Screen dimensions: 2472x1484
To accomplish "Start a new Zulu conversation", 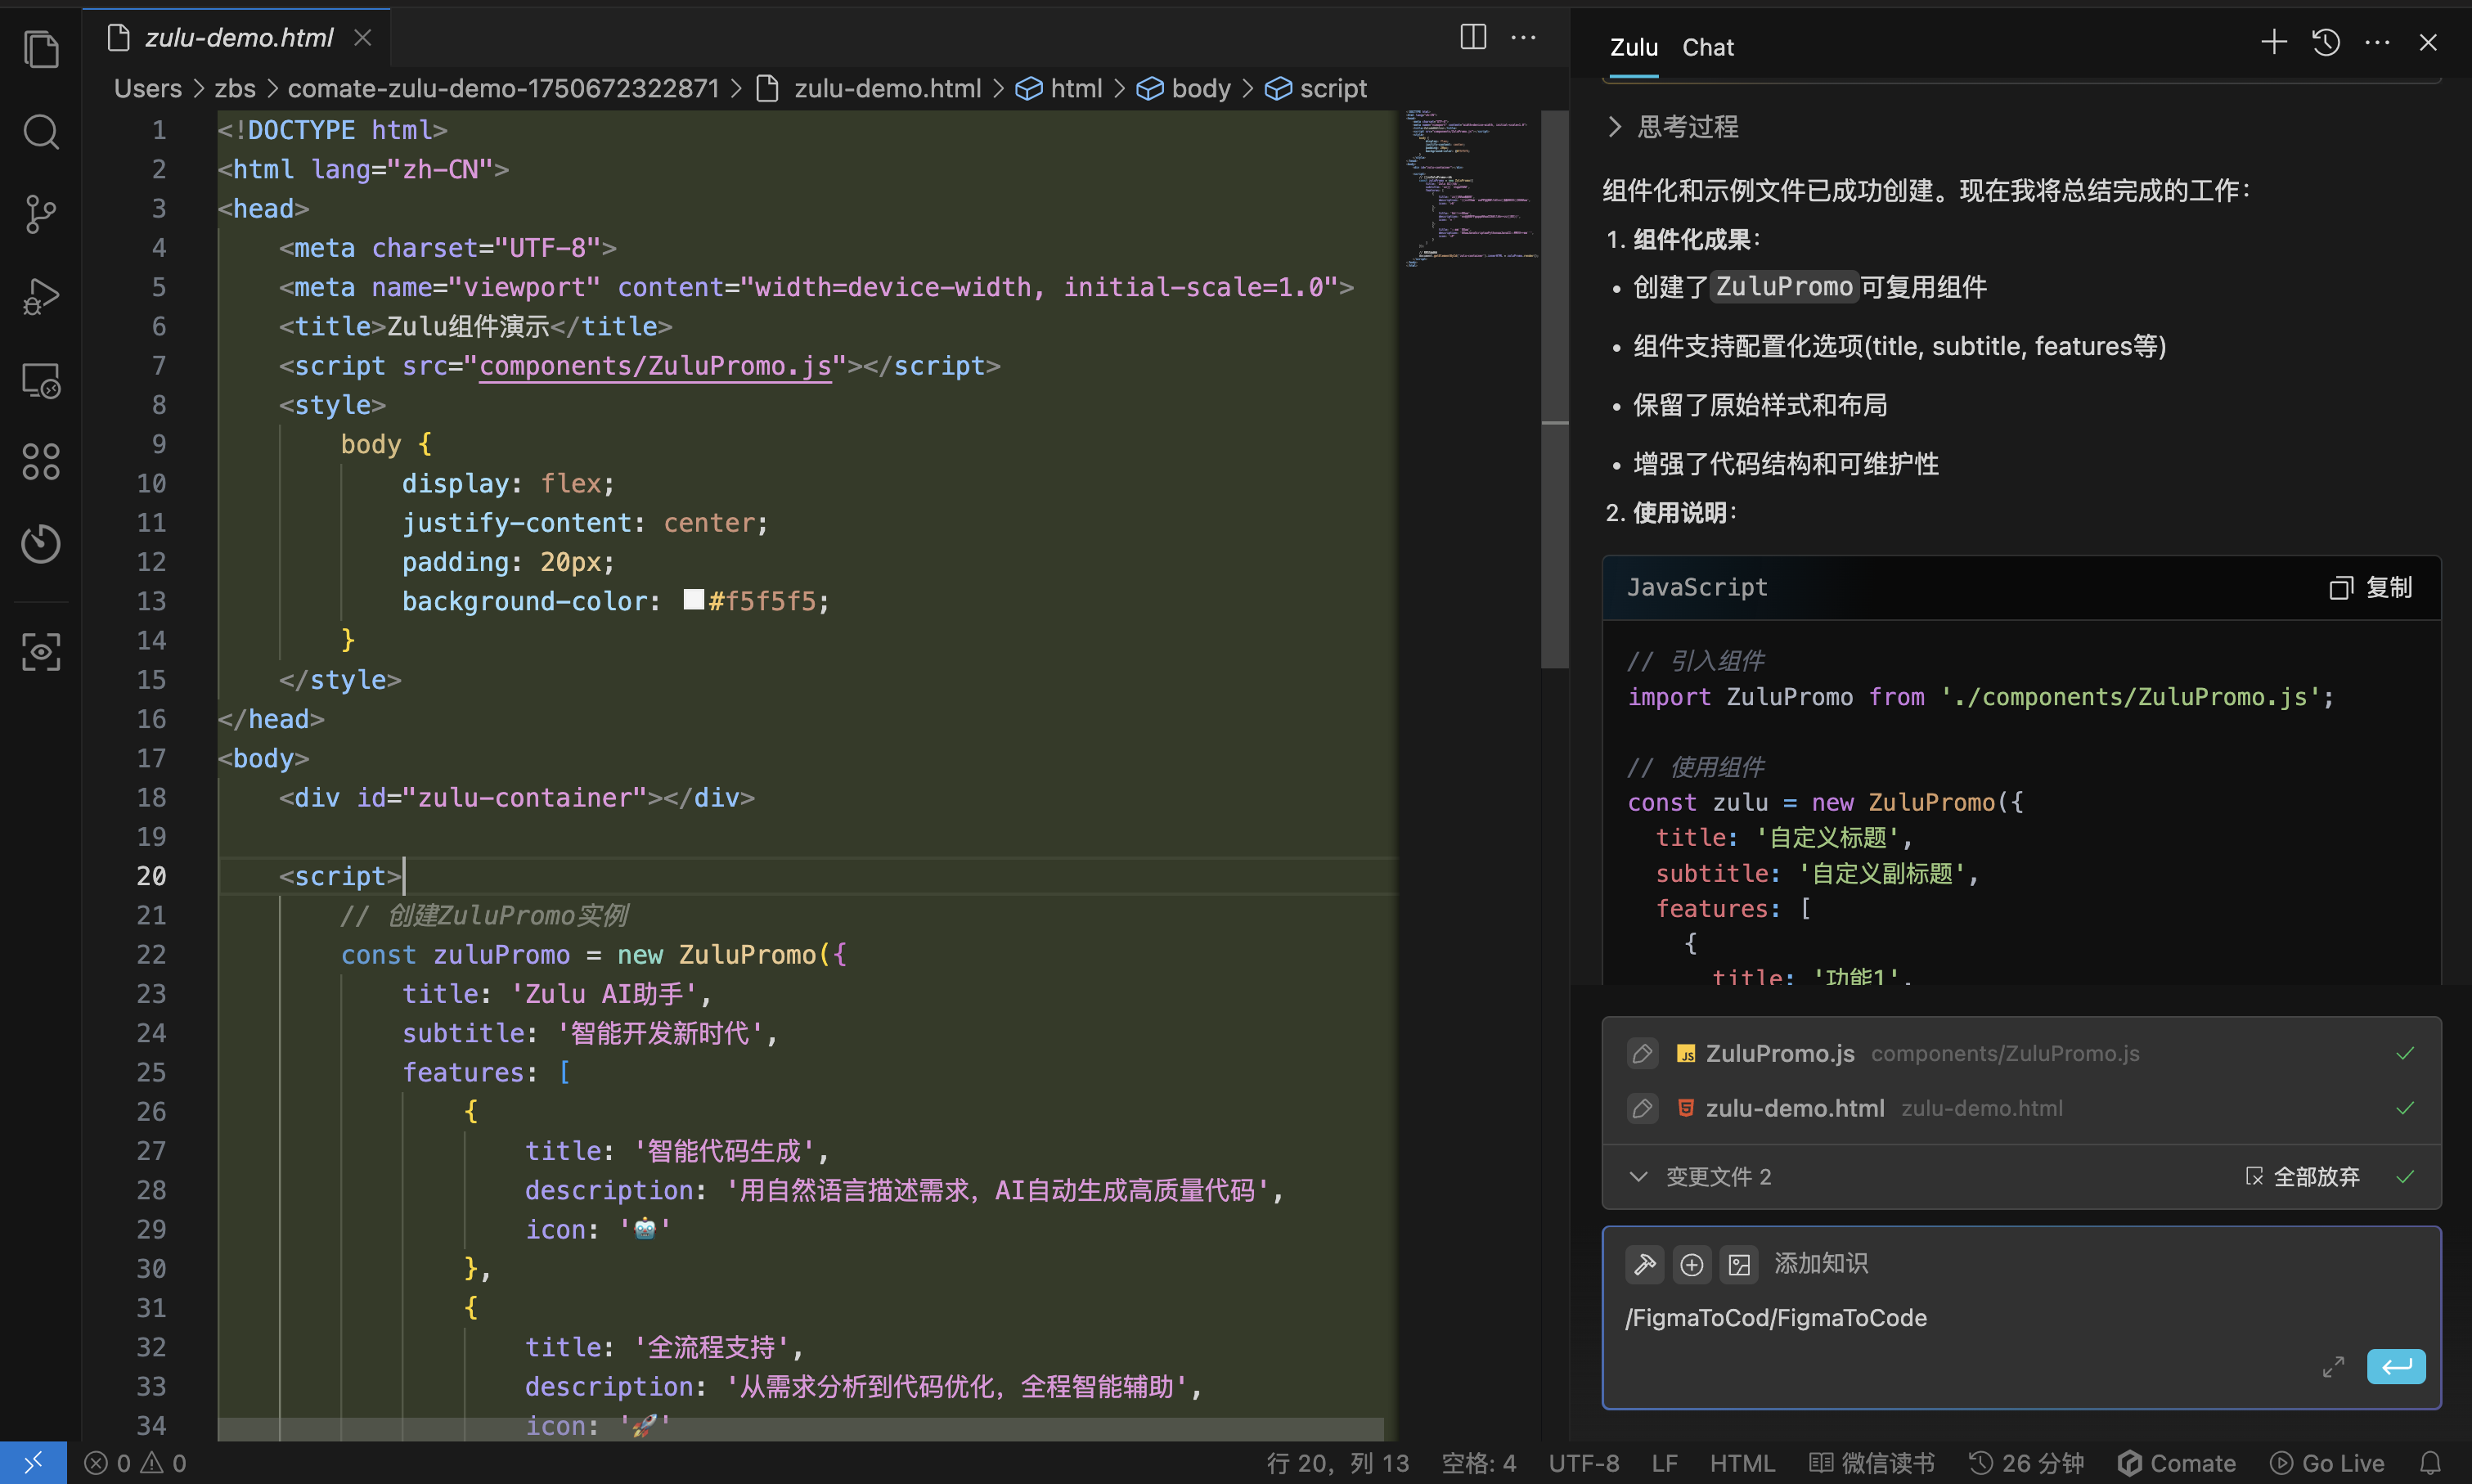I will pos(2274,42).
